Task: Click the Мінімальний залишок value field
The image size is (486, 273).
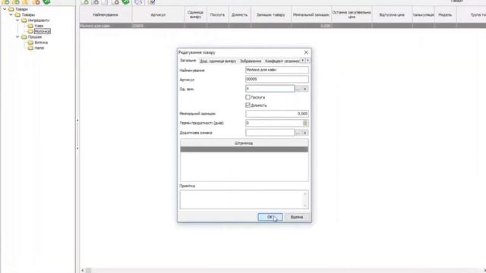Action: [276, 114]
